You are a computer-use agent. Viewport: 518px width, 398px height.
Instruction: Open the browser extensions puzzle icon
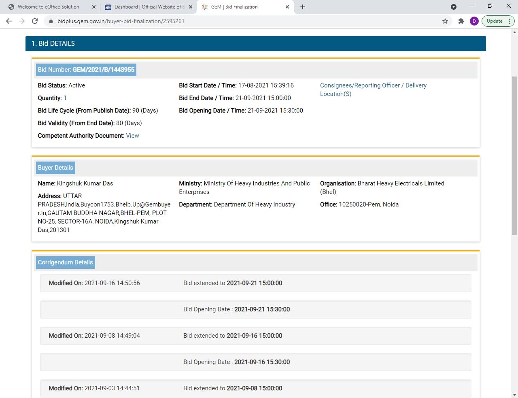(x=461, y=21)
